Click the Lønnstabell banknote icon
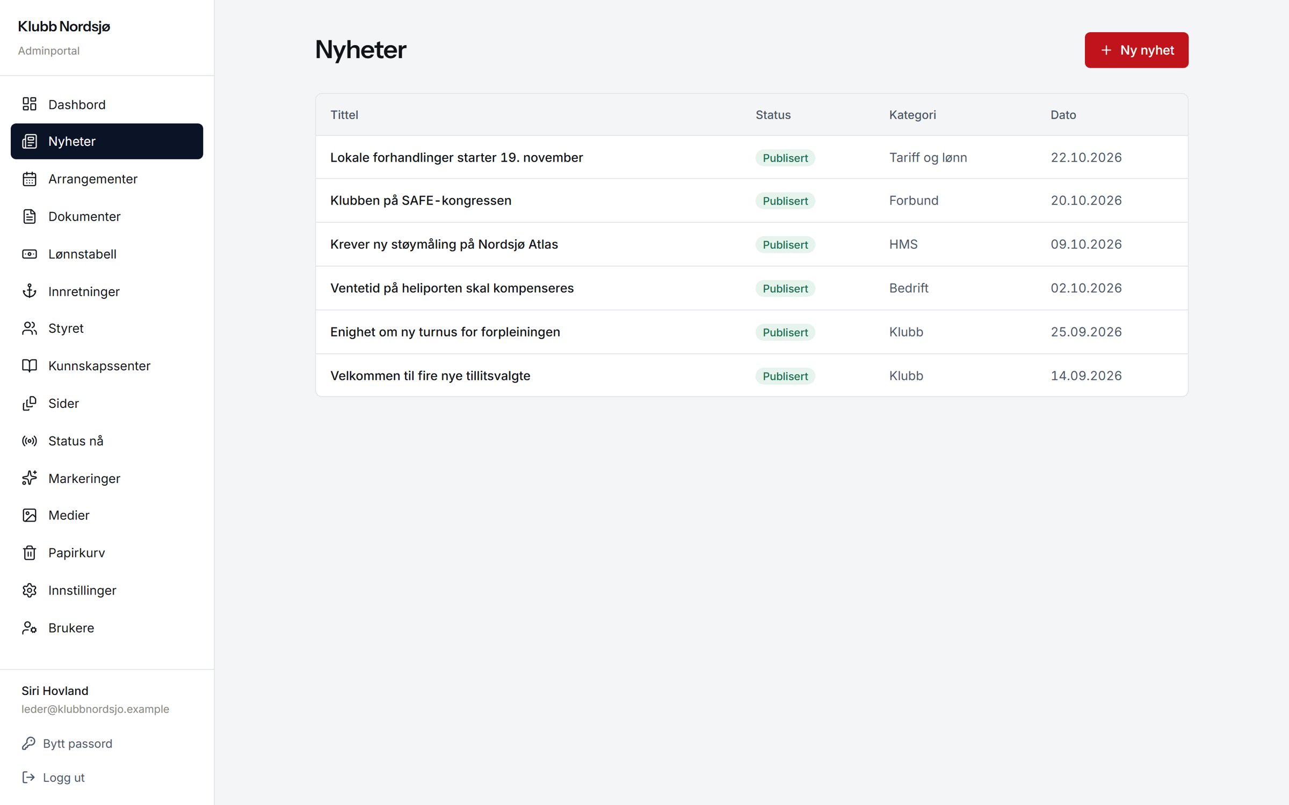 (30, 254)
